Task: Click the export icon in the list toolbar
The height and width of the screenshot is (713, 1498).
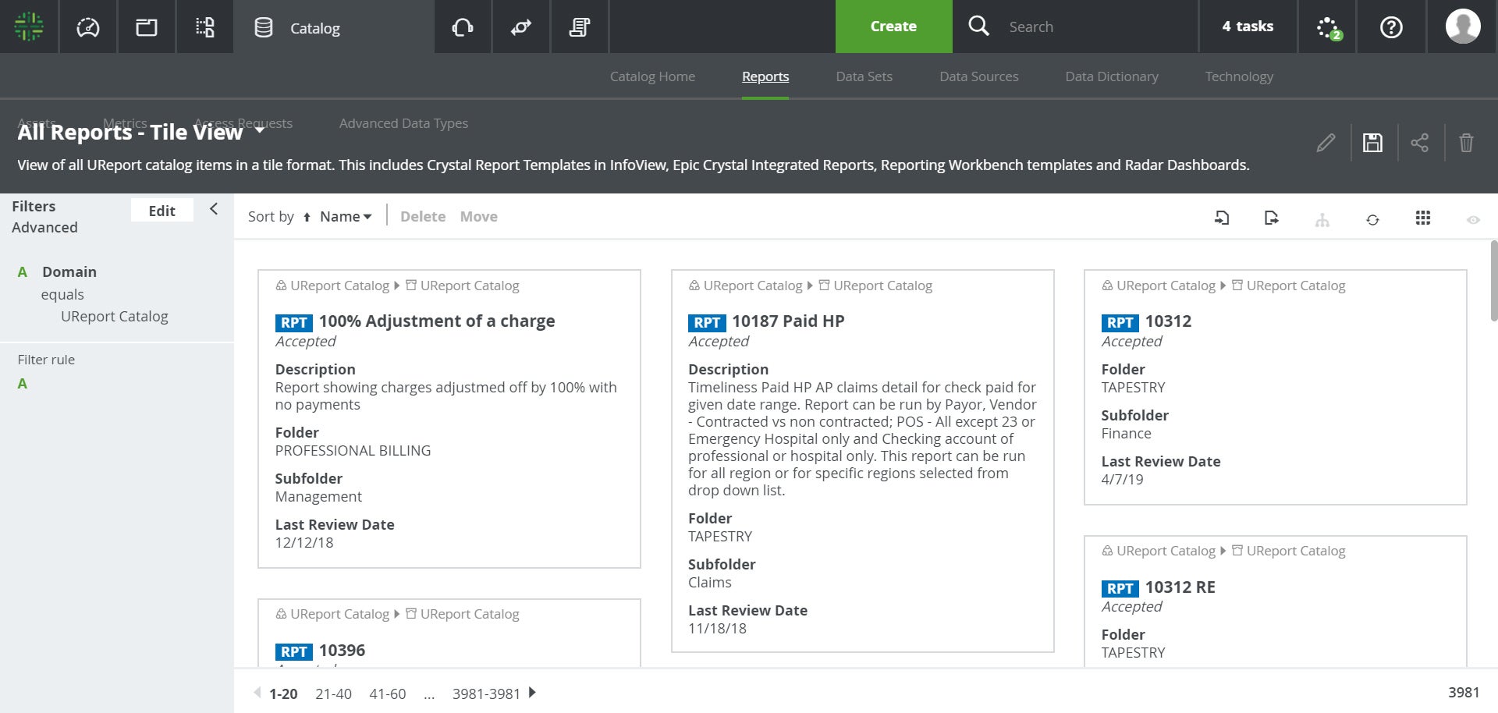Action: (x=1272, y=218)
